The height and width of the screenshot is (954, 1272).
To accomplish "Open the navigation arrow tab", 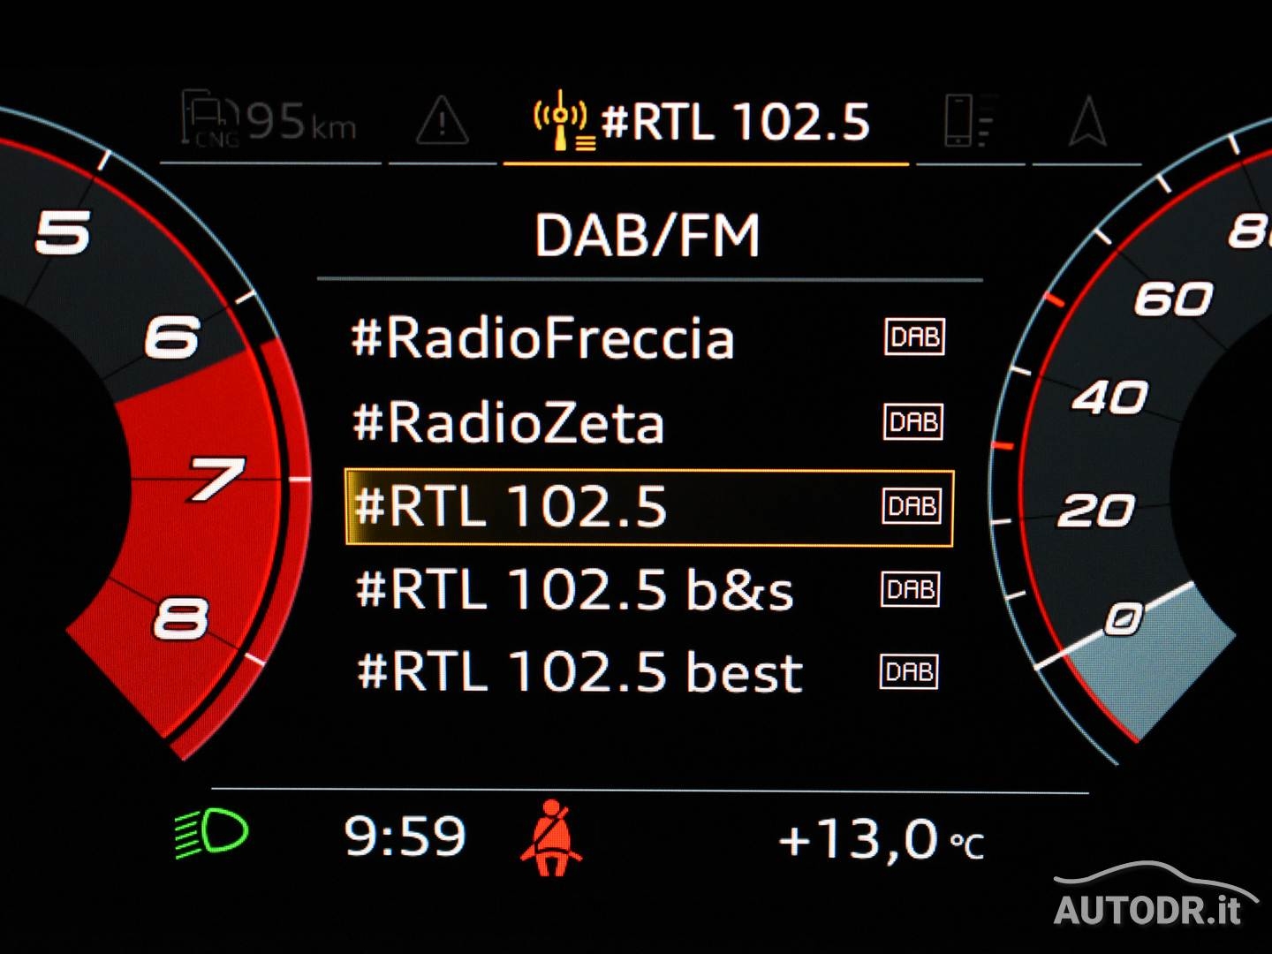I will pyautogui.click(x=1086, y=121).
